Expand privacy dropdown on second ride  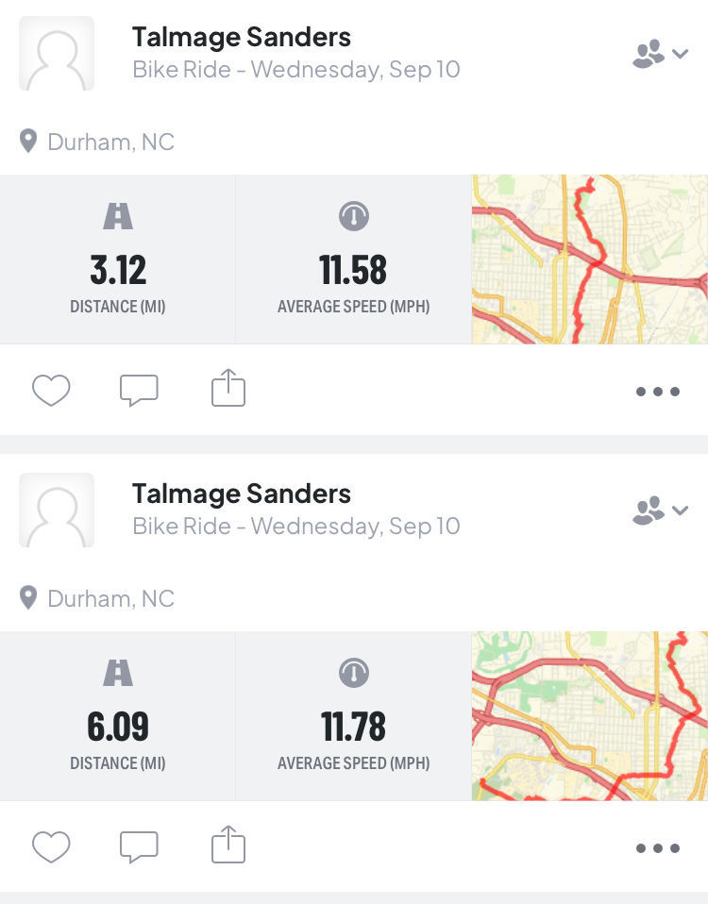tap(660, 511)
